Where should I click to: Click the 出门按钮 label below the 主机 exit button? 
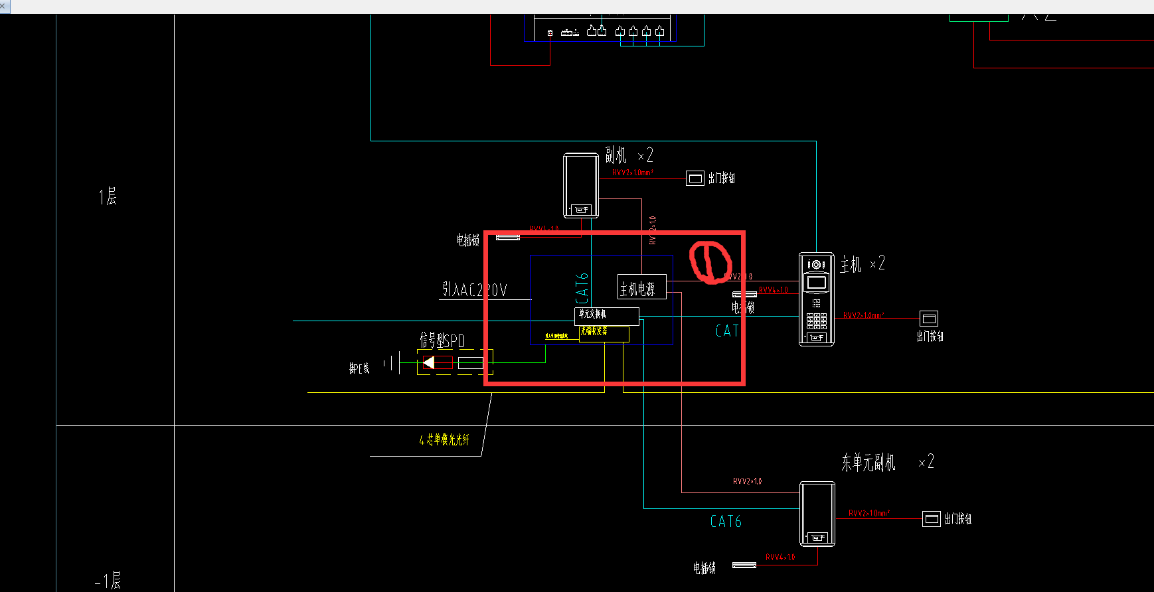(x=930, y=336)
